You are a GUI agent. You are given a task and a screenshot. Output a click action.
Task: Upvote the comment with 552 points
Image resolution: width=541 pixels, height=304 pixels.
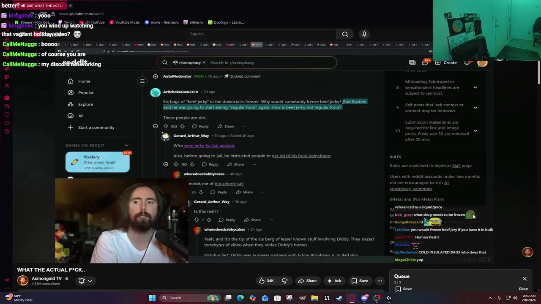(165, 126)
